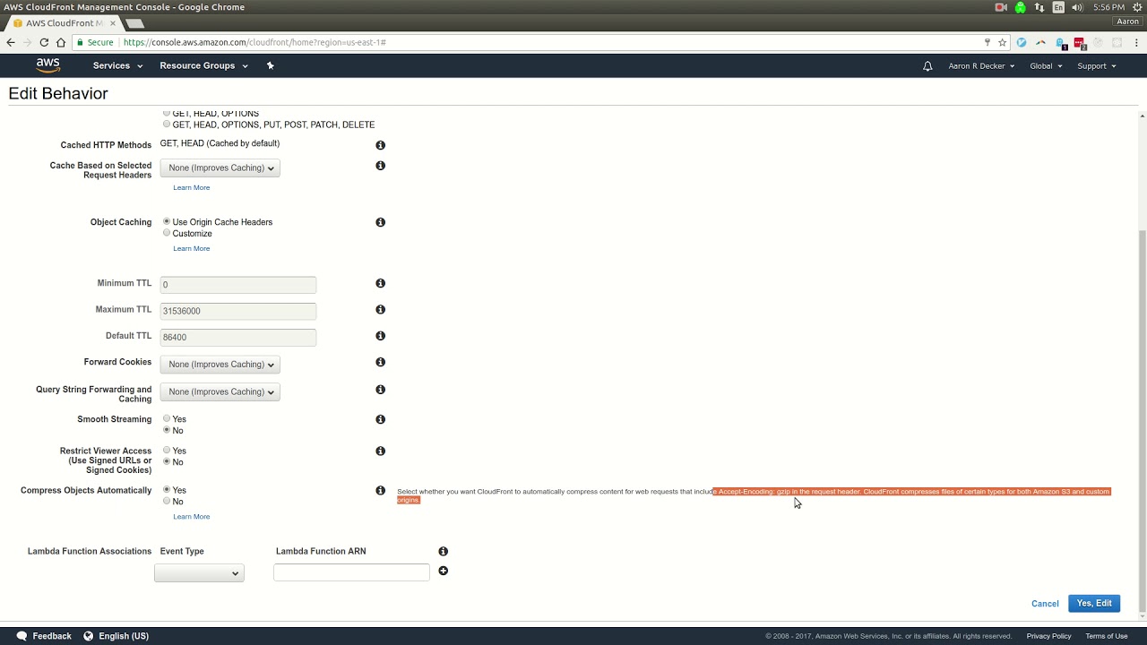Show info icon for Lambda Function ARN
Image resolution: width=1147 pixels, height=645 pixels.
coord(443,552)
